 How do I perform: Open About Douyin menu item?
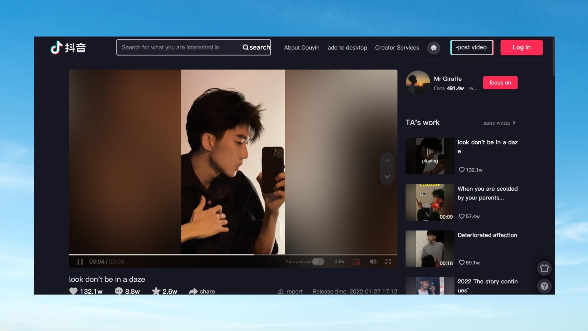click(x=302, y=48)
